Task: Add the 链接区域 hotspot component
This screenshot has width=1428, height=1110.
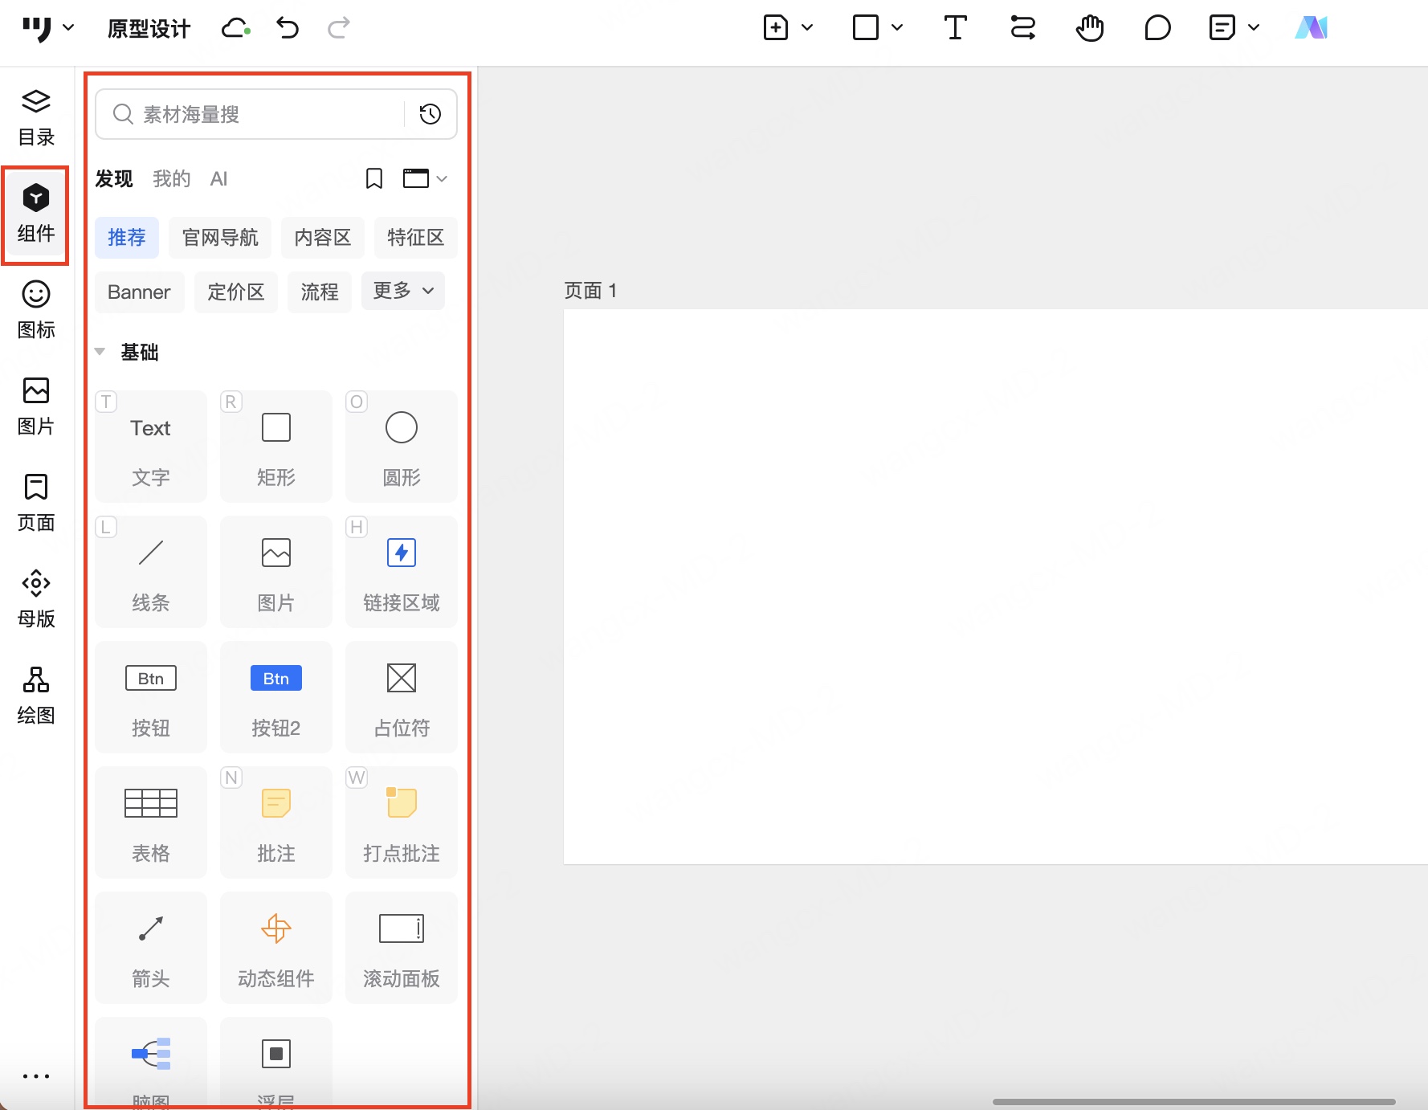Action: (402, 572)
